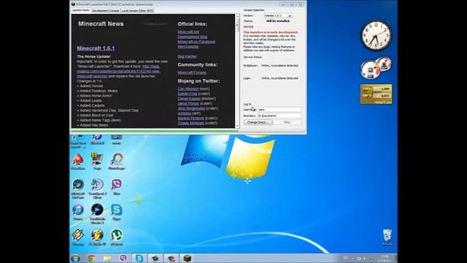Switch to the Development Console tab
The image size is (467, 263).
click(x=105, y=11)
